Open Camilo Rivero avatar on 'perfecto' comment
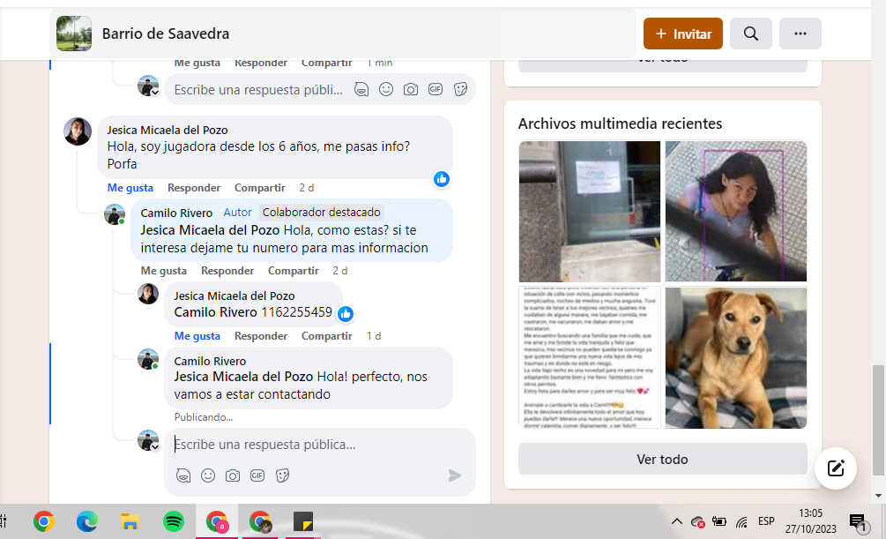Viewport: 886px width, 539px height. 148,359
